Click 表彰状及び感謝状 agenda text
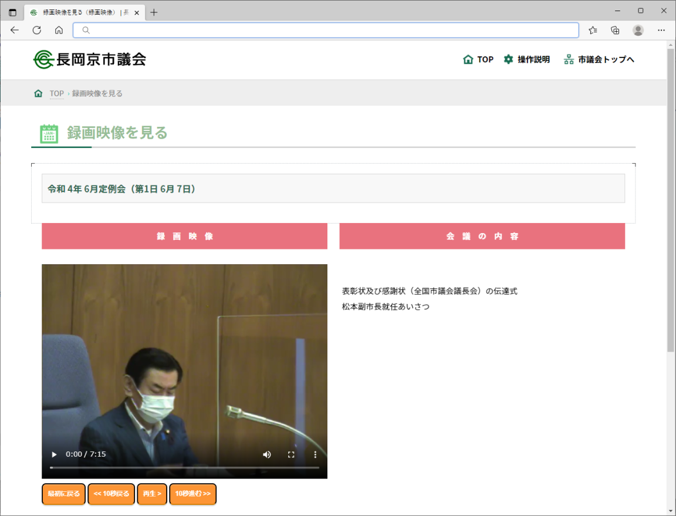This screenshot has height=516, width=676. point(430,291)
